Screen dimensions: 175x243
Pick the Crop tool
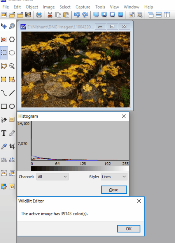pyautogui.click(x=12, y=146)
